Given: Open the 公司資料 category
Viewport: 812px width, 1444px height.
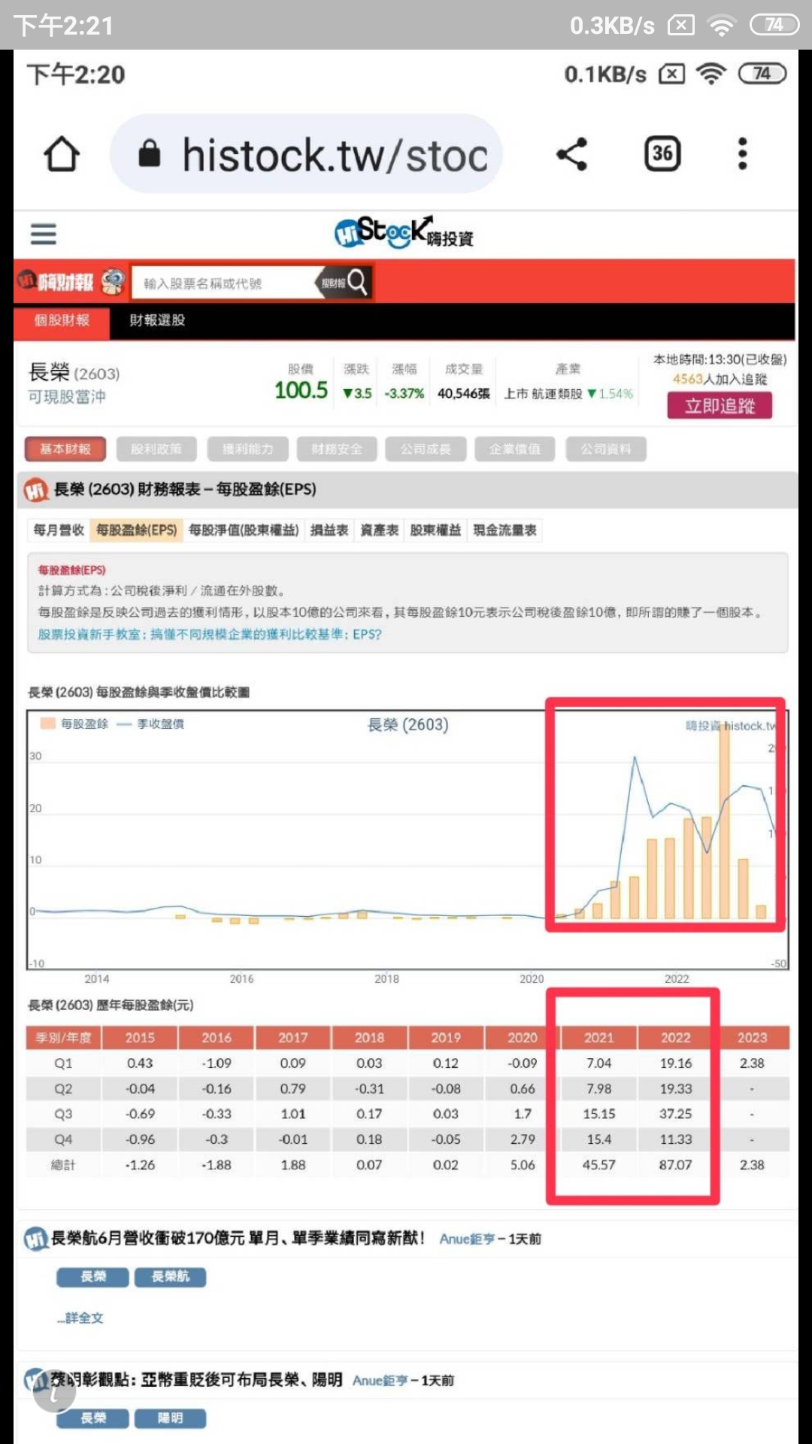Looking at the screenshot, I should 606,449.
